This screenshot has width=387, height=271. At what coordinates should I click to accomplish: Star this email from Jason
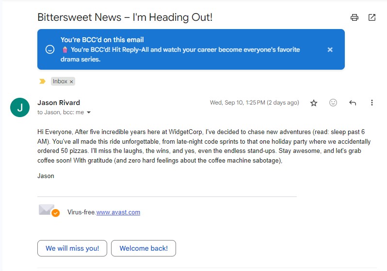click(x=314, y=103)
